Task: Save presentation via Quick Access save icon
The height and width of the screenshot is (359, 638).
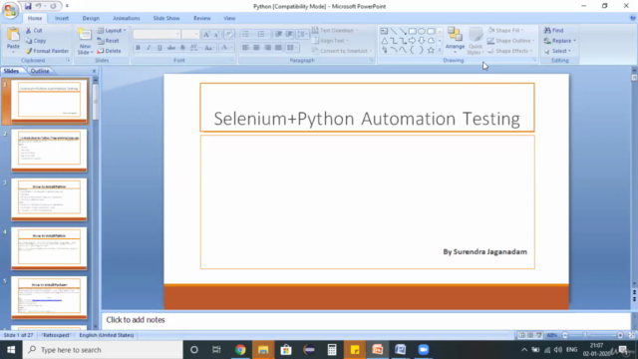Action: (x=28, y=6)
